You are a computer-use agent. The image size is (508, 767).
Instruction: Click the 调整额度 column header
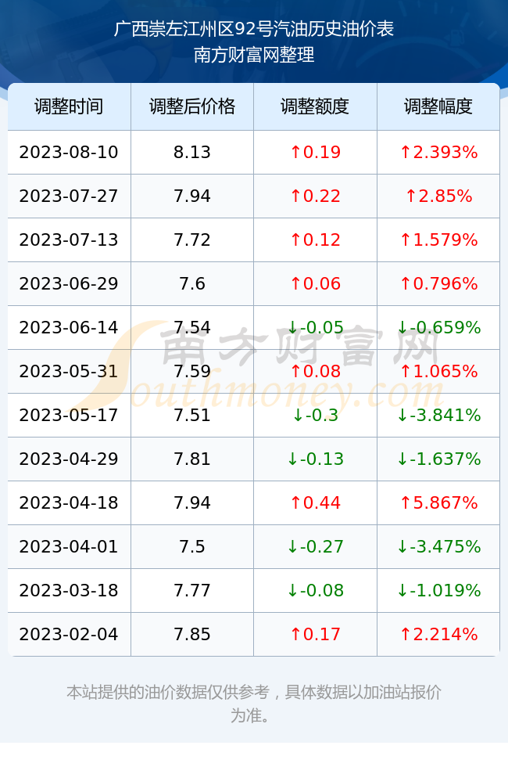click(315, 106)
